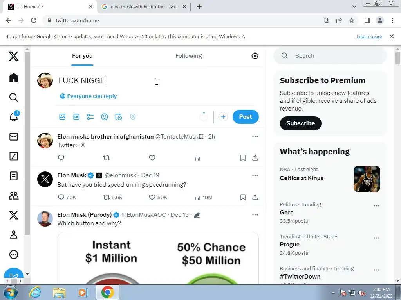The width and height of the screenshot is (401, 300).
Task: Click the Subscribe button
Action: [300, 123]
